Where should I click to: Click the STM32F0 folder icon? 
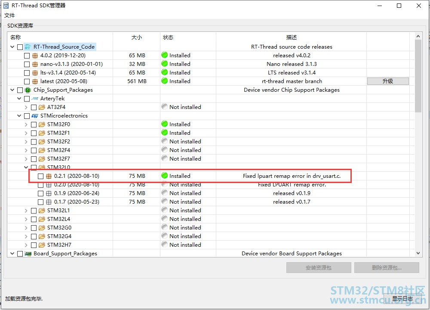point(42,124)
